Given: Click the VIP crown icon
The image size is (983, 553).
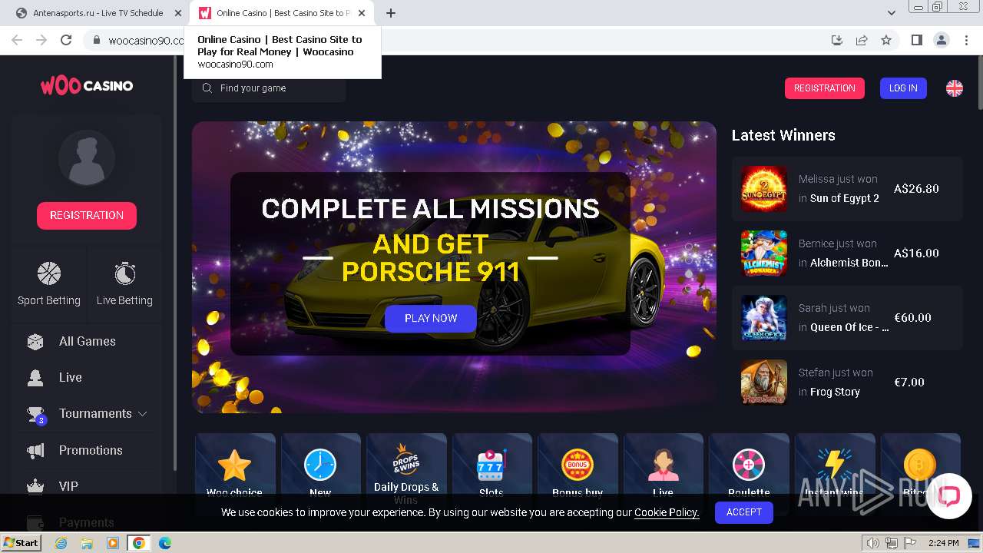Looking at the screenshot, I should [x=35, y=486].
